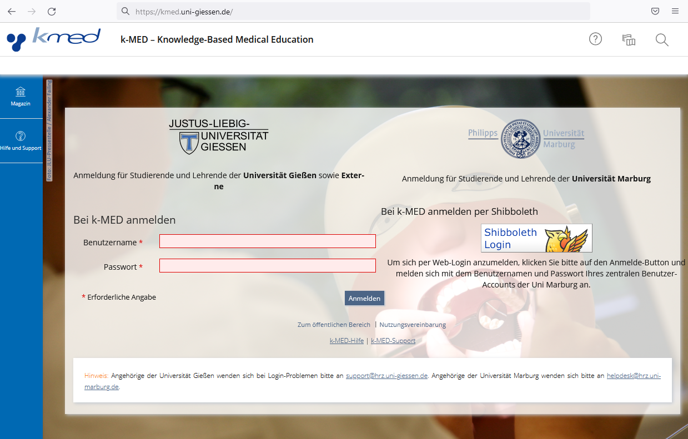This screenshot has width=688, height=439.
Task: Follow the k-MED-Support link
Action: [393, 341]
